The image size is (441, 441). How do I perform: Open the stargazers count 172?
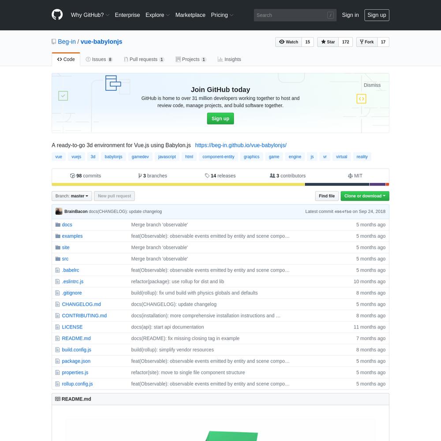tap(346, 42)
